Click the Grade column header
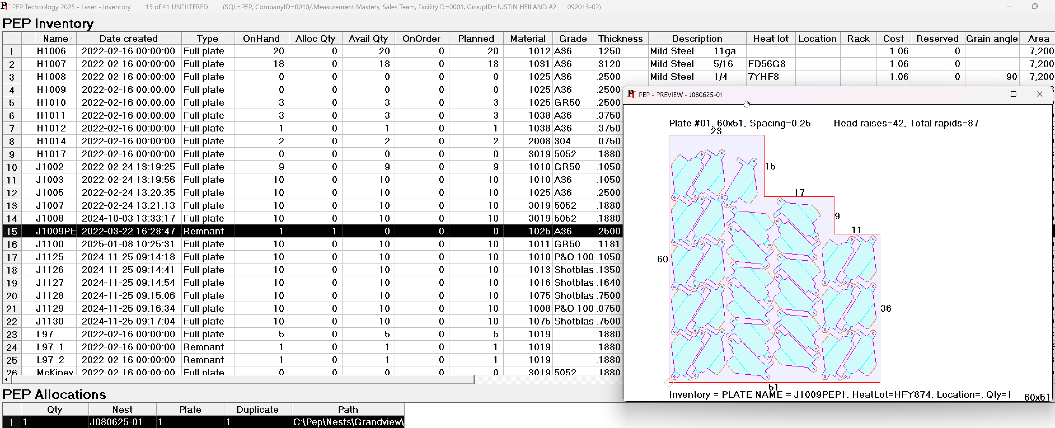 click(x=573, y=39)
